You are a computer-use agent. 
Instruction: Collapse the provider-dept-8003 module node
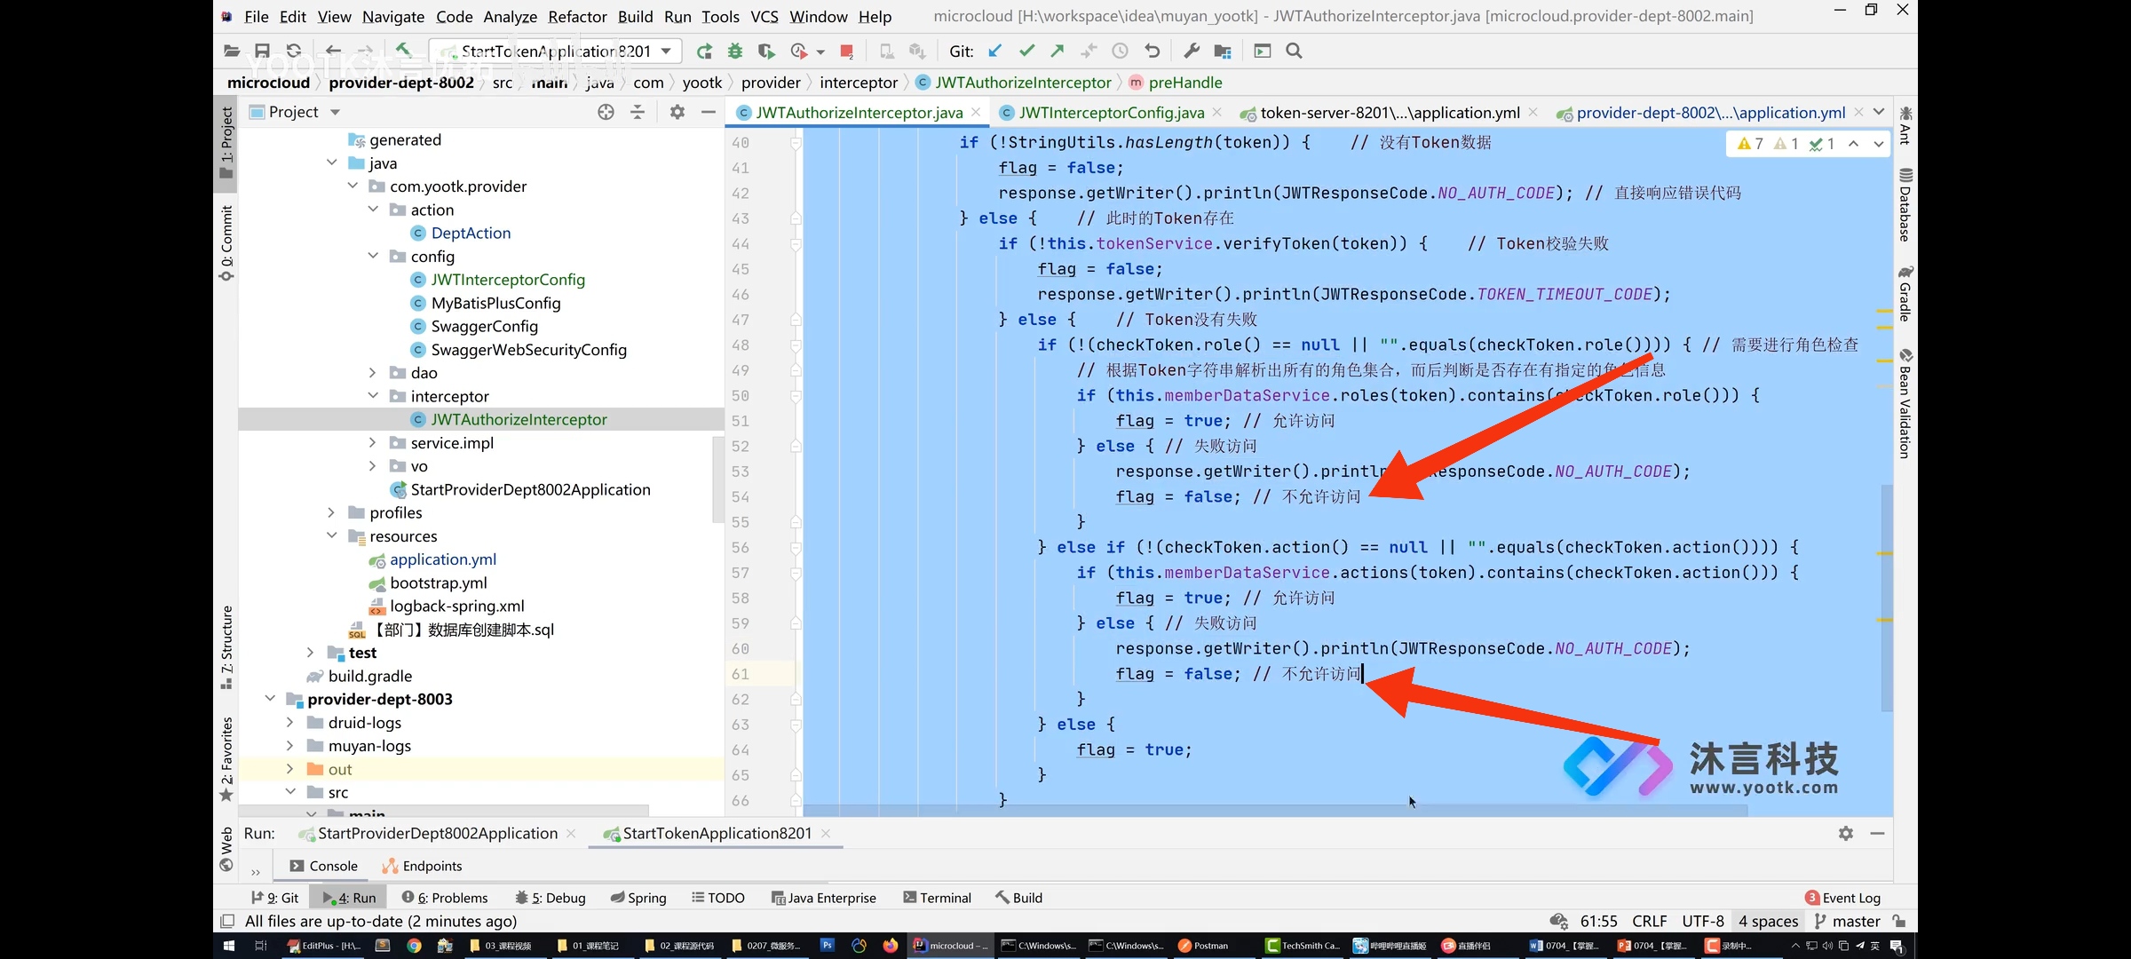click(270, 699)
